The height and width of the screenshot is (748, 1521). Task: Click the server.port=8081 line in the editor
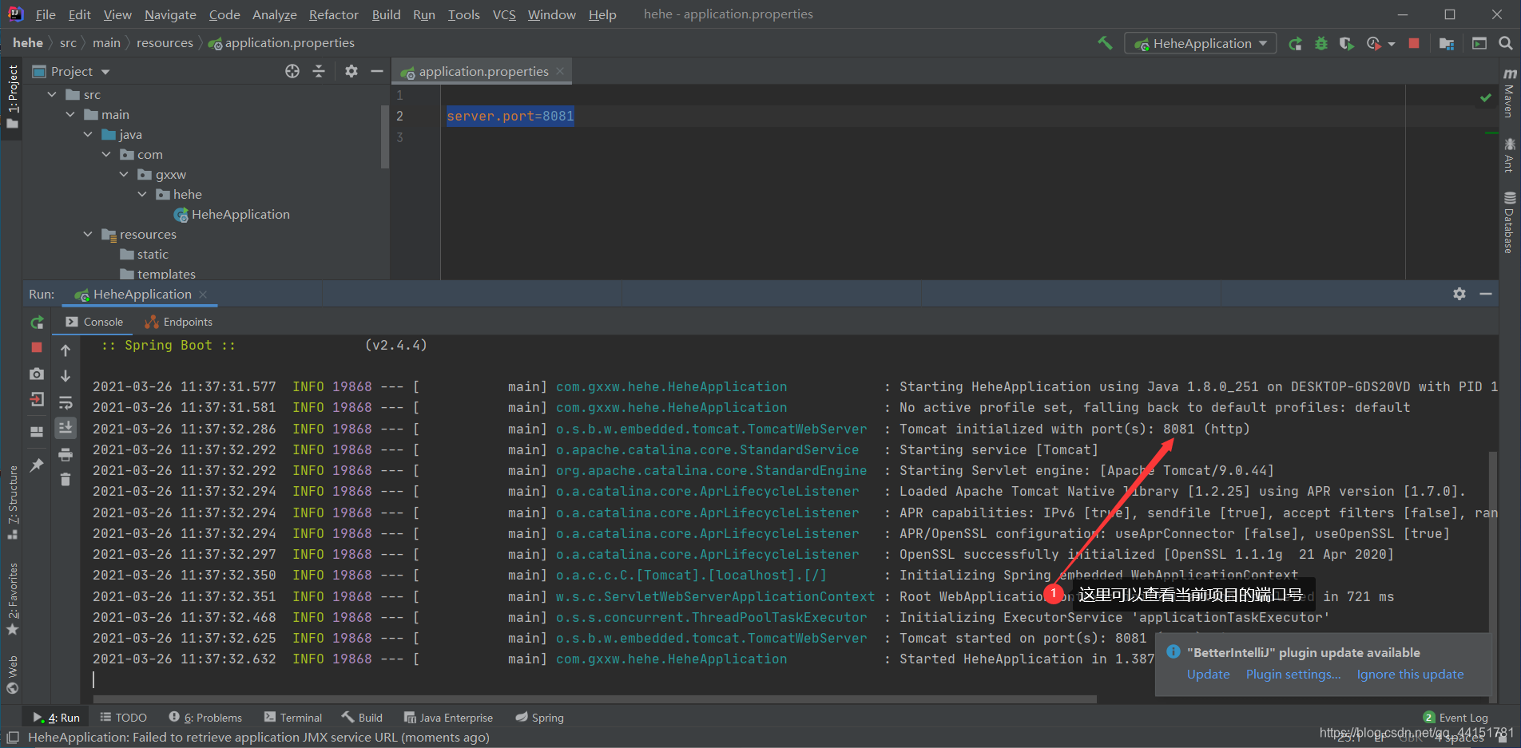pyautogui.click(x=510, y=116)
